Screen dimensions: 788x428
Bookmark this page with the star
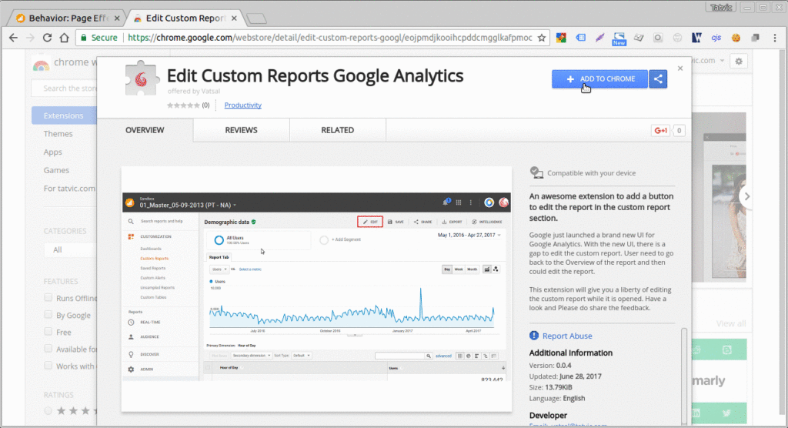tap(541, 38)
